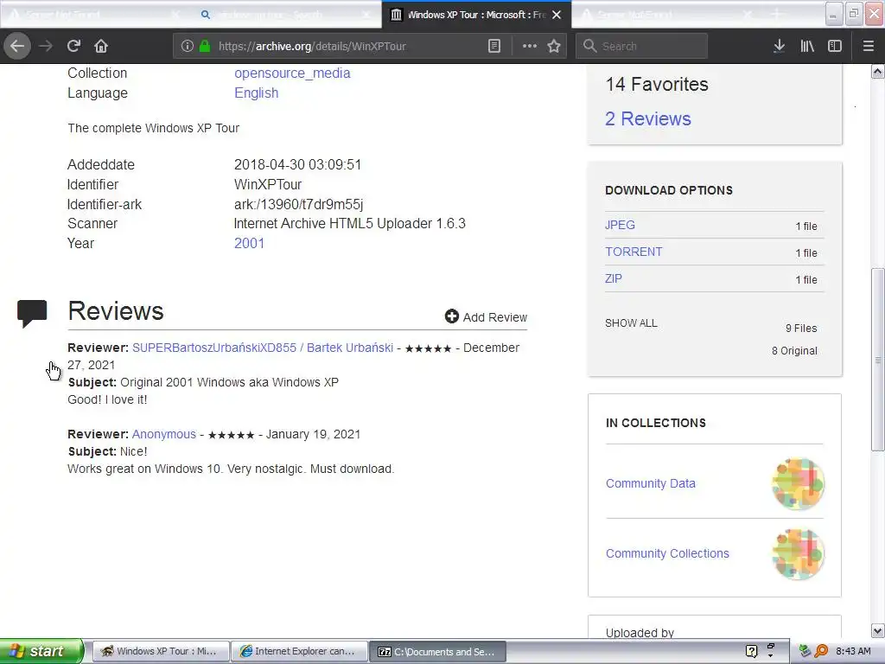Screen dimensions: 885x664
Task: Click the vertical scrollbar thumb
Action: pos(877,359)
